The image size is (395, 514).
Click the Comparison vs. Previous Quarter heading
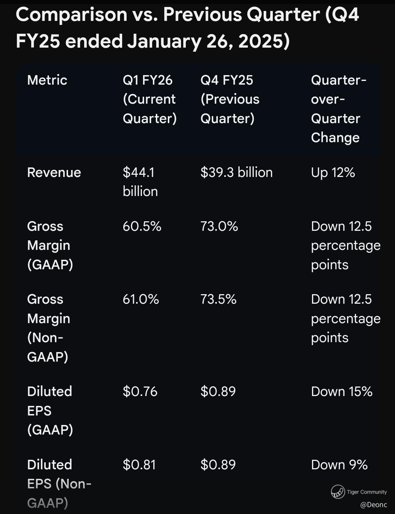[x=187, y=28]
